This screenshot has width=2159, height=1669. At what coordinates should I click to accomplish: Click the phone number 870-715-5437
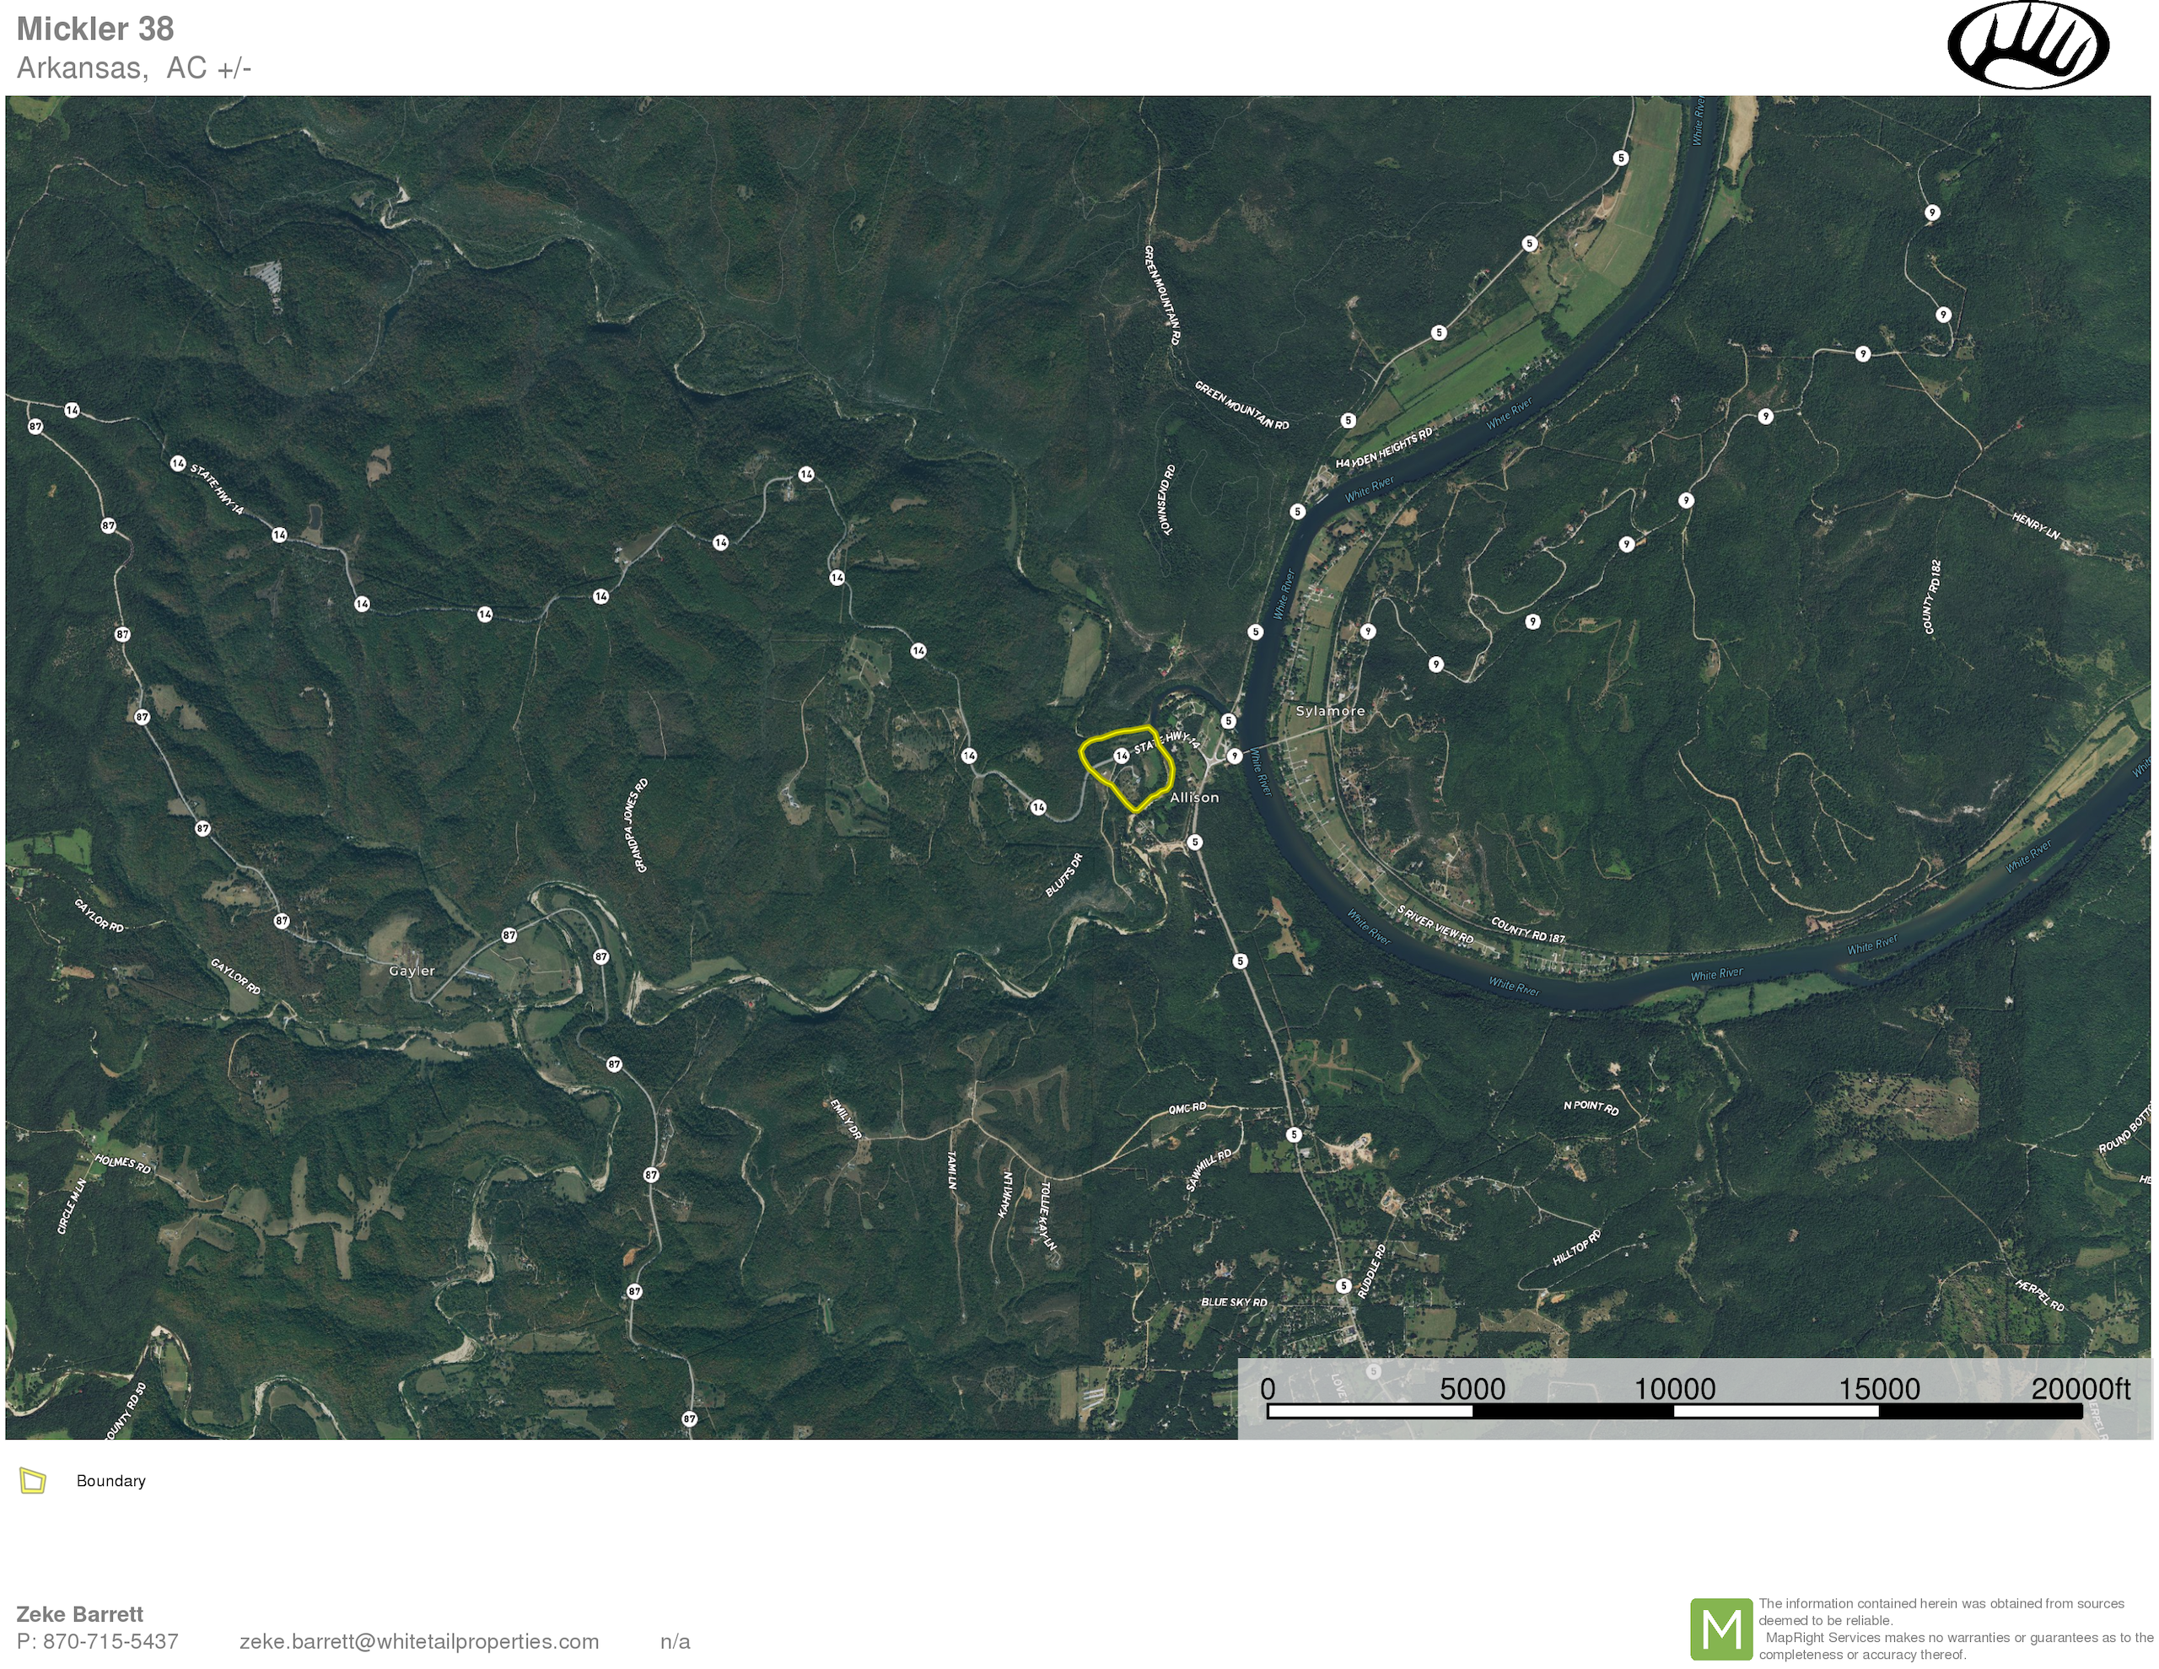coord(110,1641)
